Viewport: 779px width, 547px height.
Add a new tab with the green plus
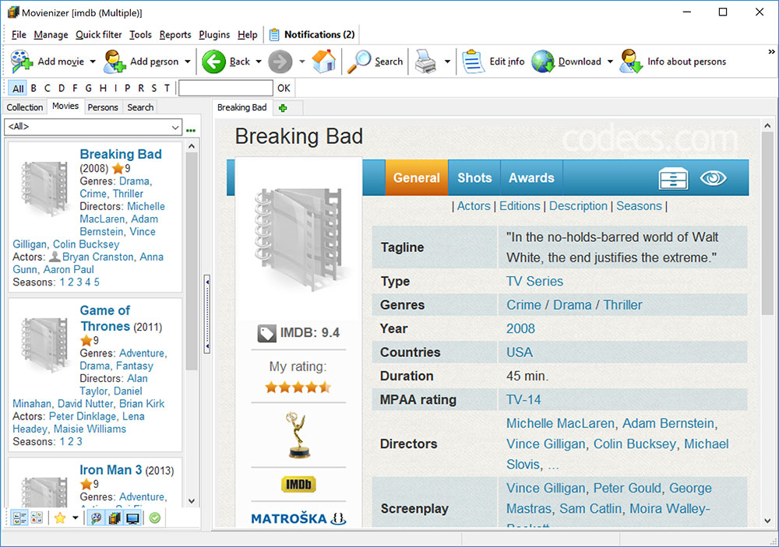(283, 107)
